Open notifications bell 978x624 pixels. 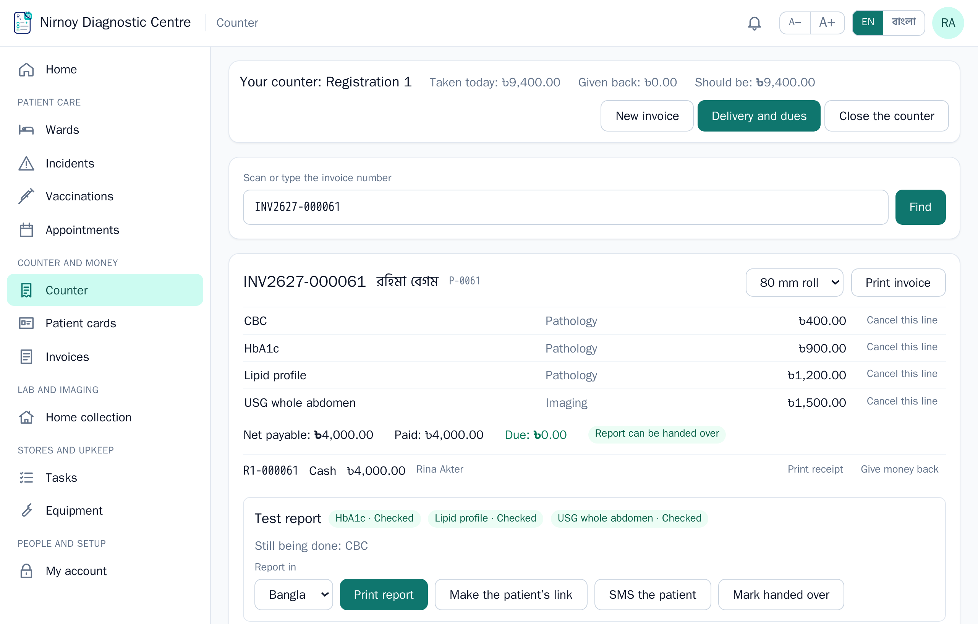pyautogui.click(x=754, y=23)
